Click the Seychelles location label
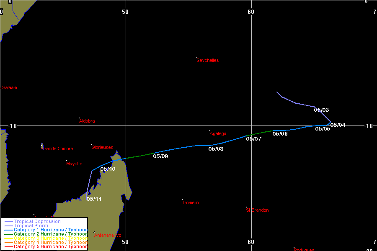 pos(208,60)
